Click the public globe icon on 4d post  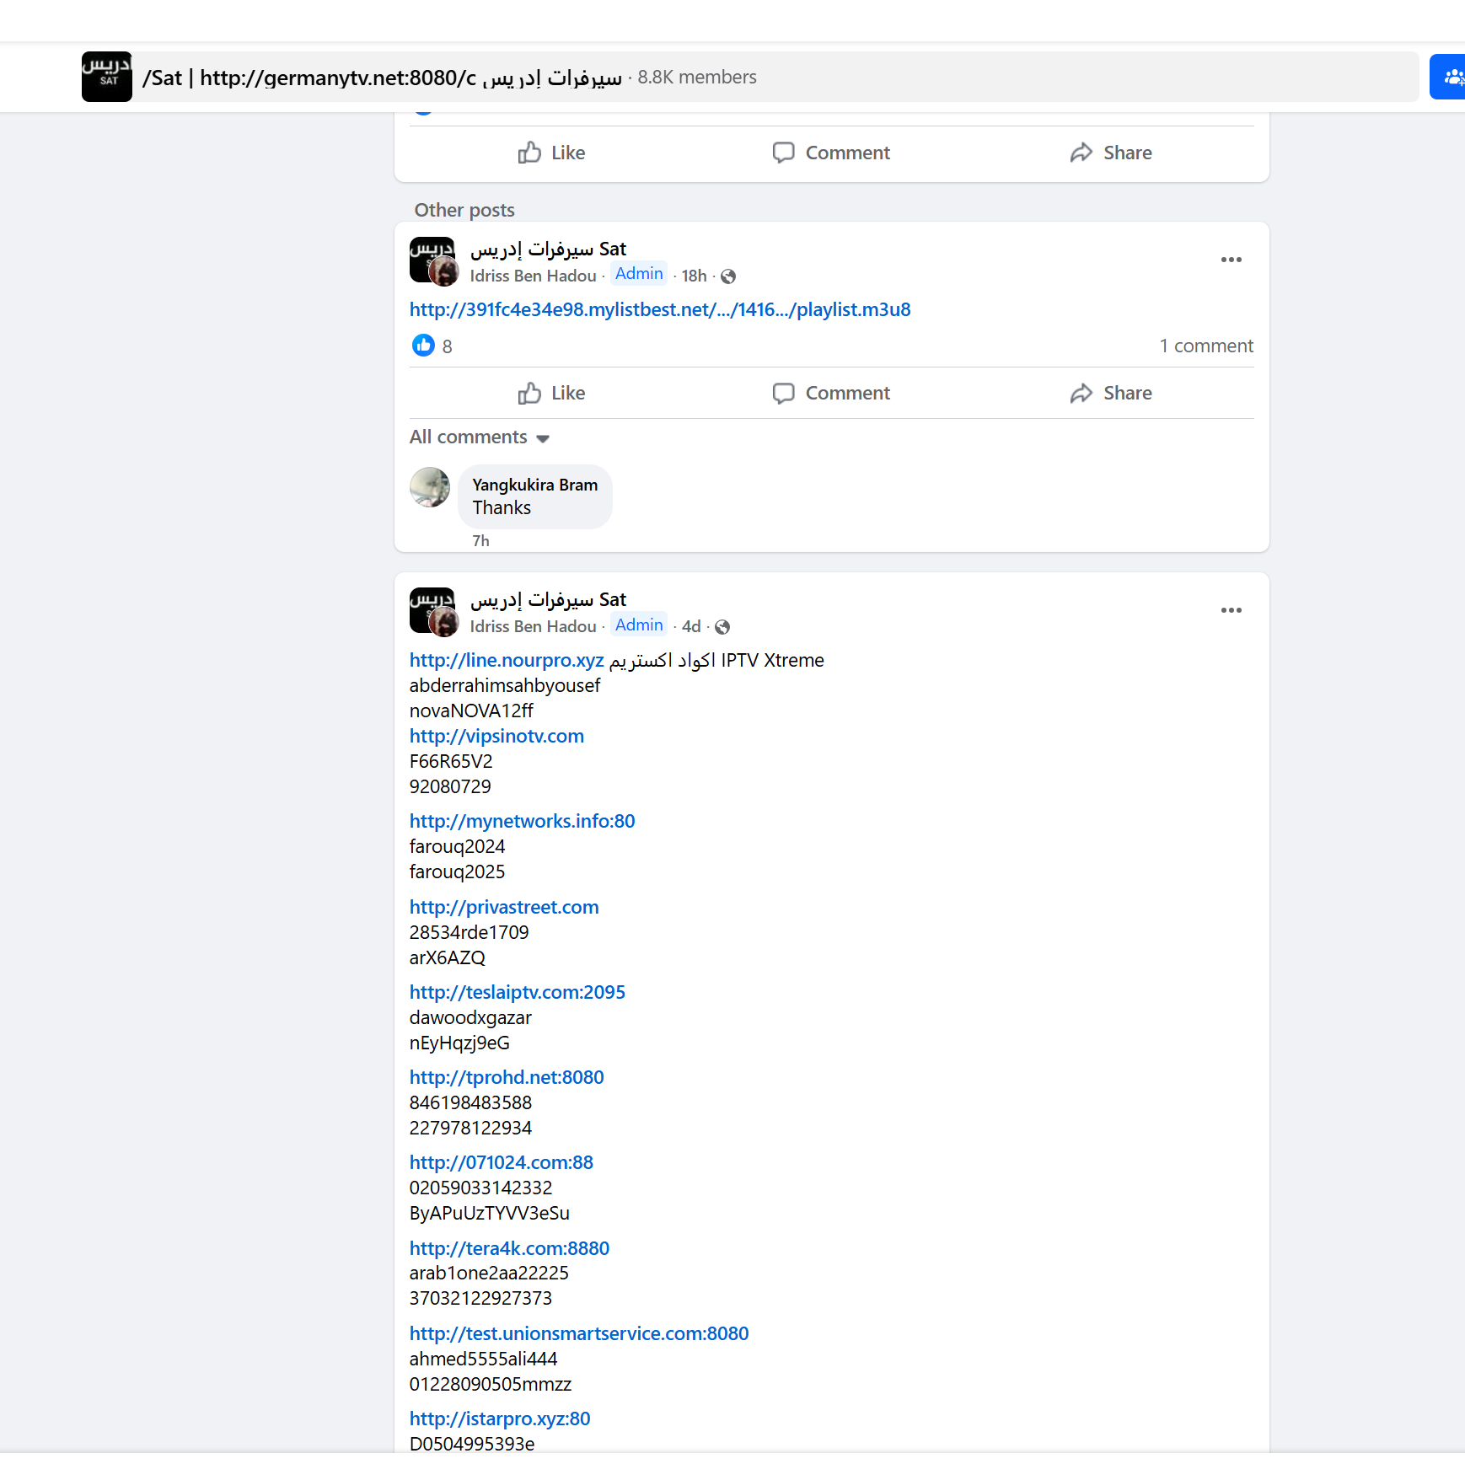722,627
